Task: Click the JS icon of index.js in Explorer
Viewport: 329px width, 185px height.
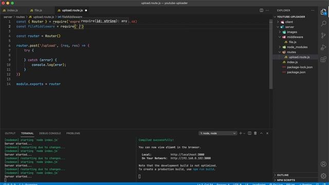Action: coord(284,62)
